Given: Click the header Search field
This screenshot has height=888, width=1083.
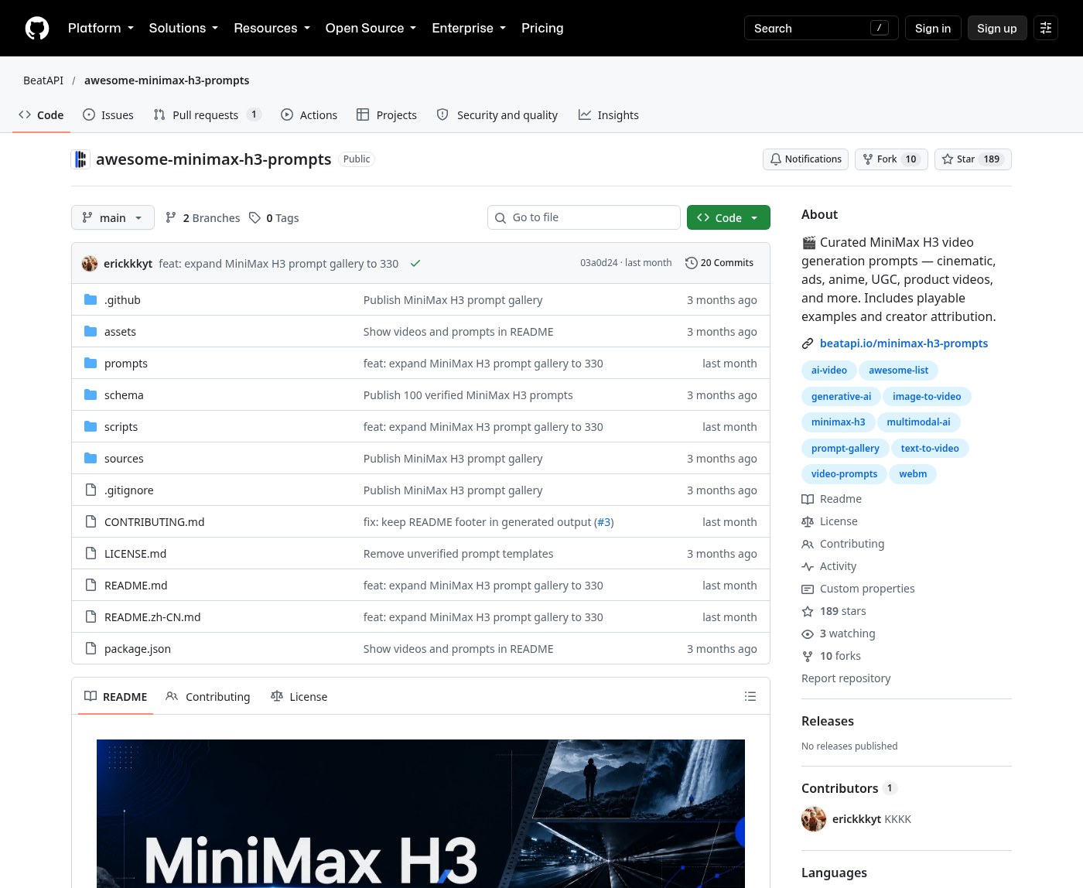Looking at the screenshot, I should pos(822,28).
